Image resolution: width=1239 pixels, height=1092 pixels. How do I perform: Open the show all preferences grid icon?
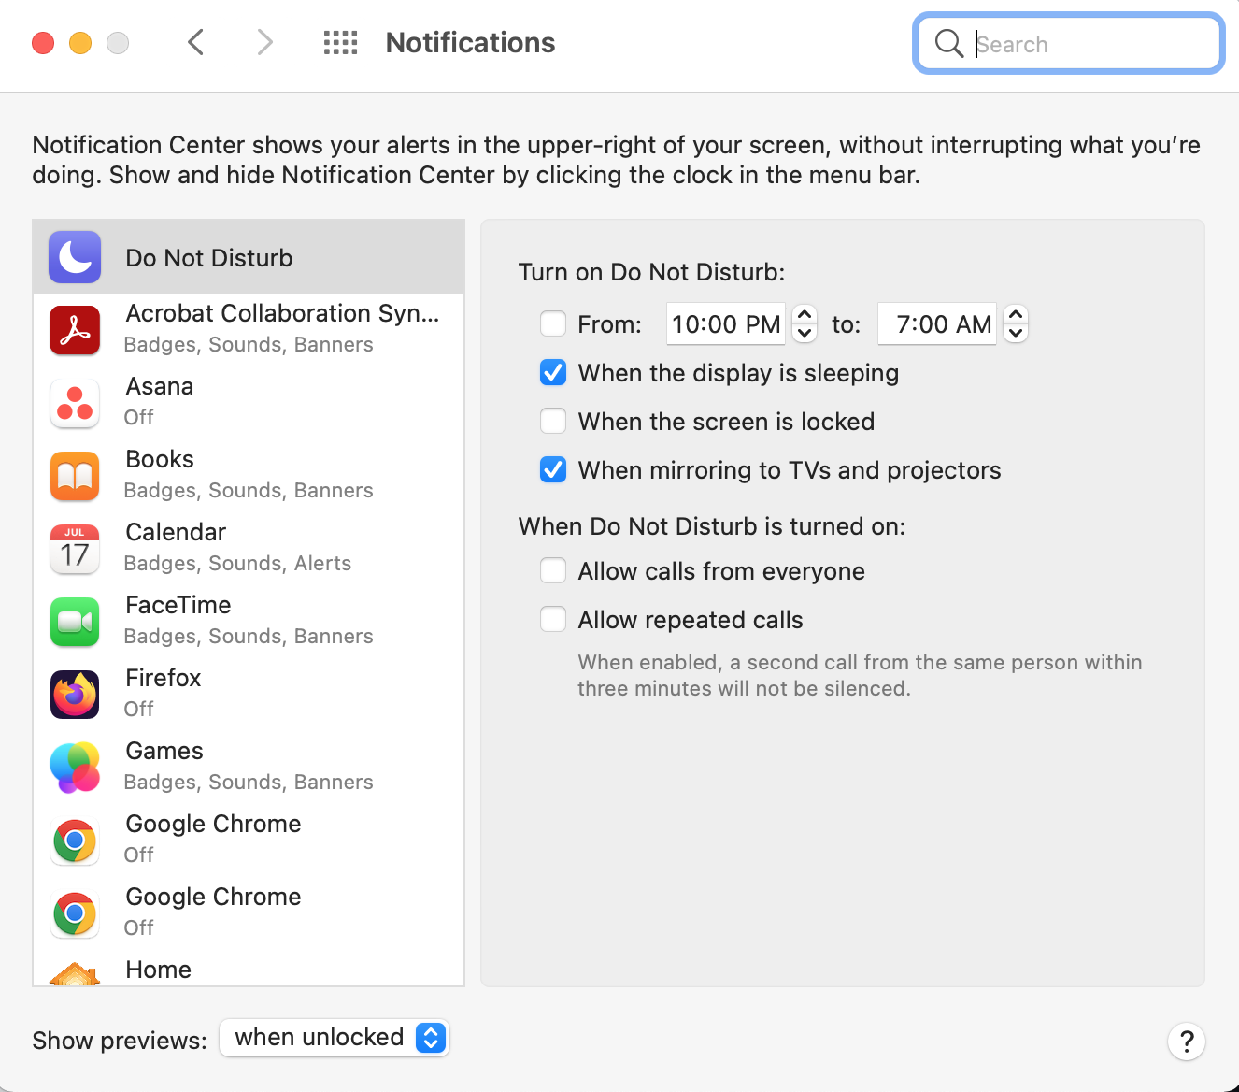coord(340,42)
